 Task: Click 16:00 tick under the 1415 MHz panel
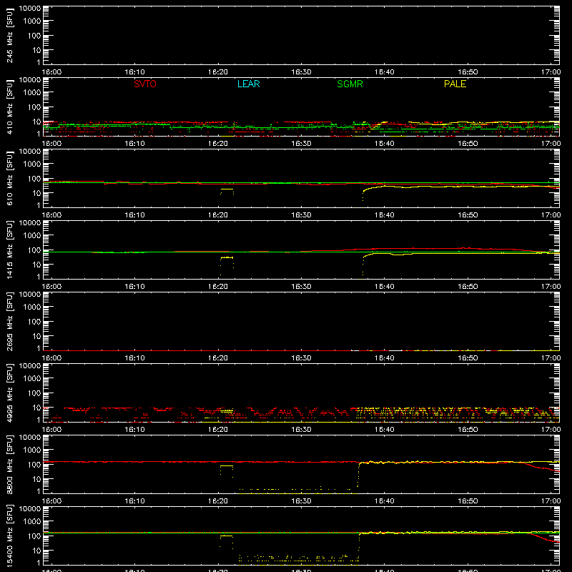(x=51, y=287)
